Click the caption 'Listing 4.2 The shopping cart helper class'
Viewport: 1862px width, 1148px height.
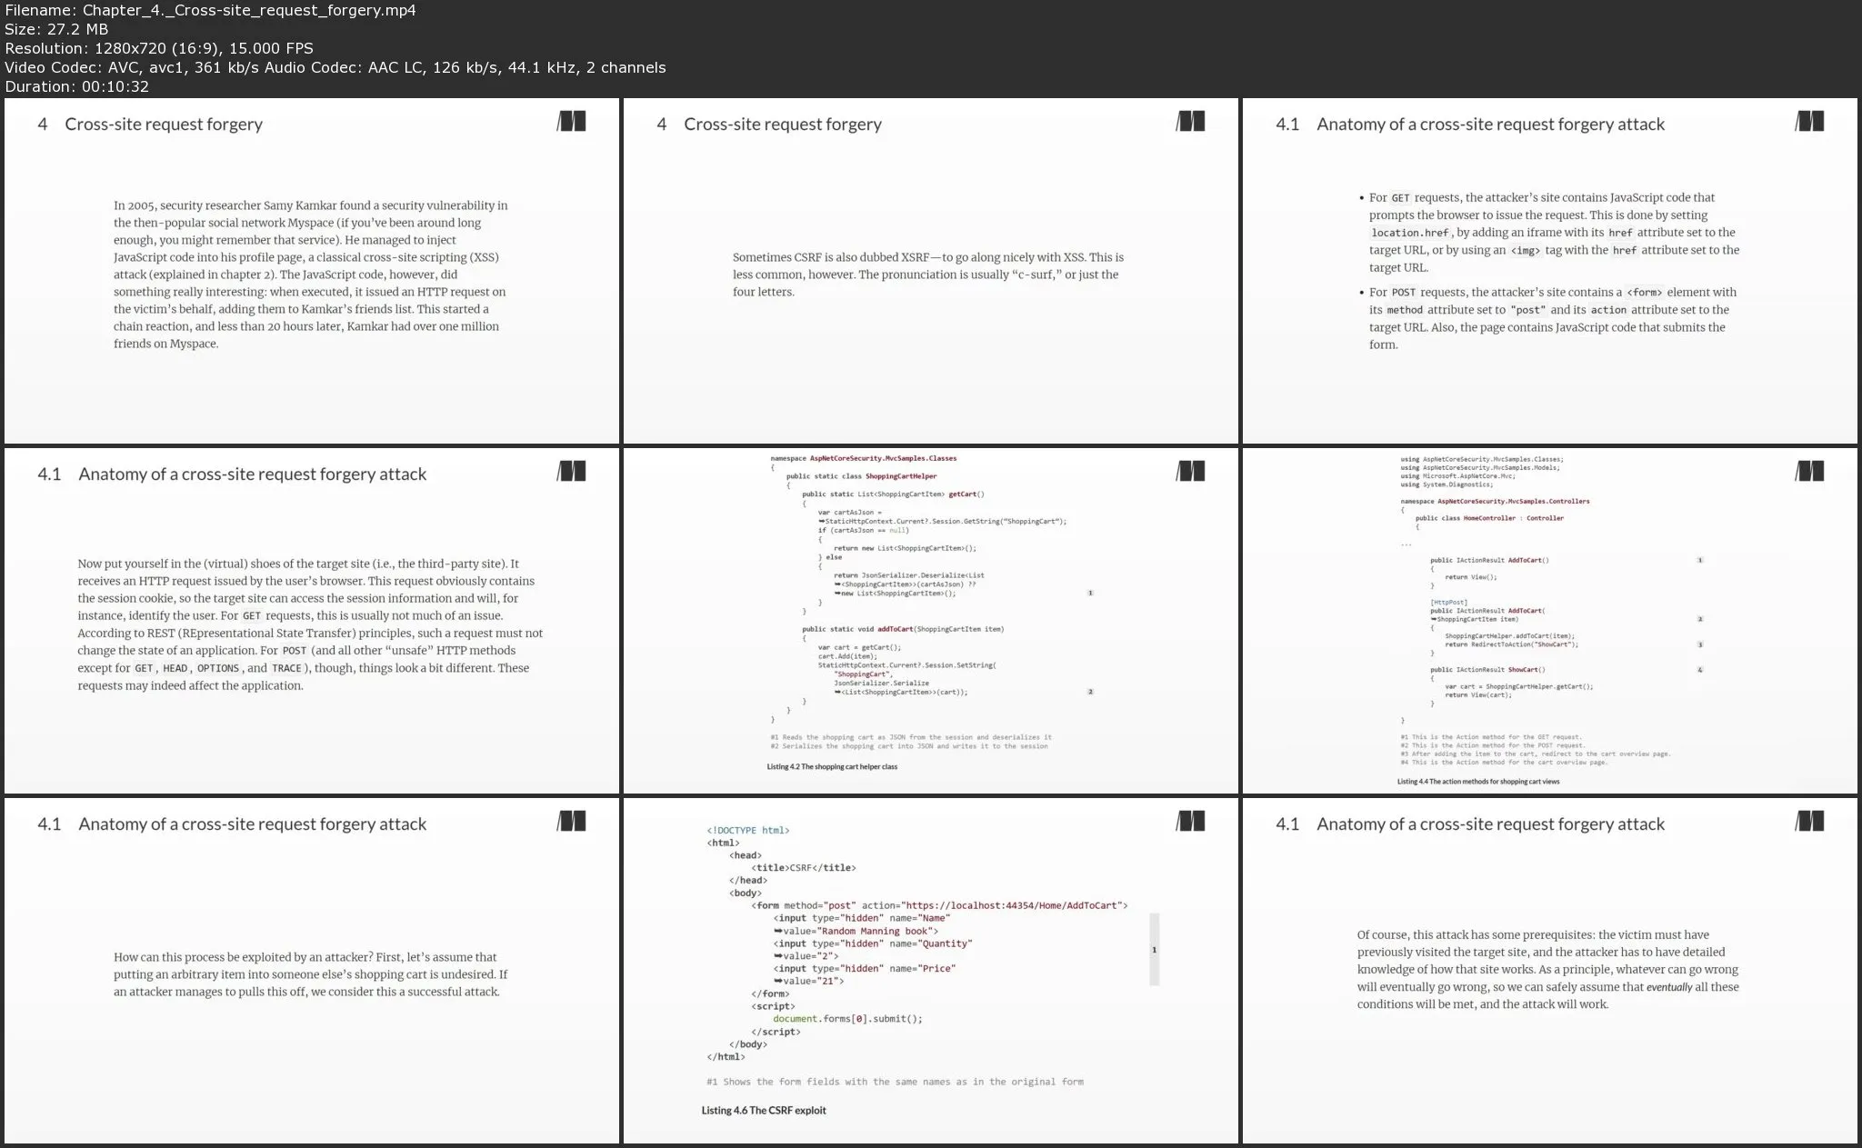point(832,766)
